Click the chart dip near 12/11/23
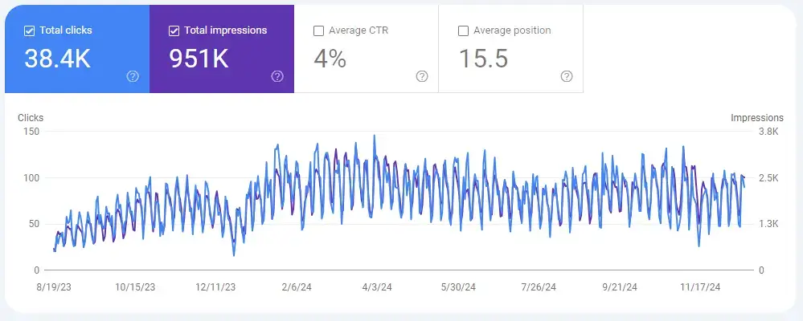The width and height of the screenshot is (803, 321). [x=234, y=255]
